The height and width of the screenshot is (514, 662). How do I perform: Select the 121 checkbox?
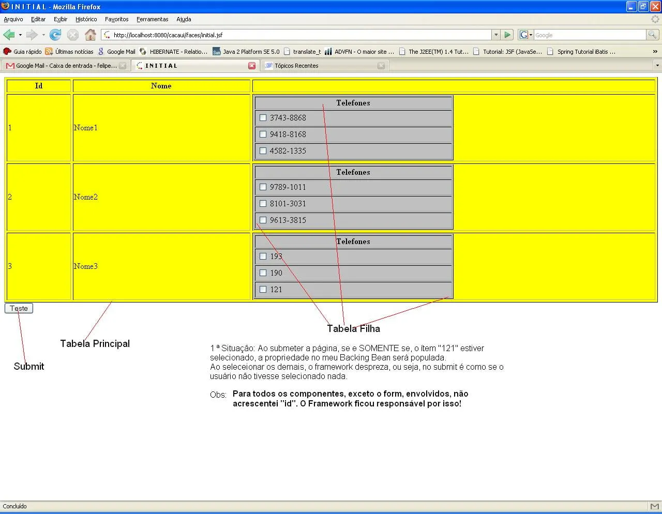tap(263, 290)
